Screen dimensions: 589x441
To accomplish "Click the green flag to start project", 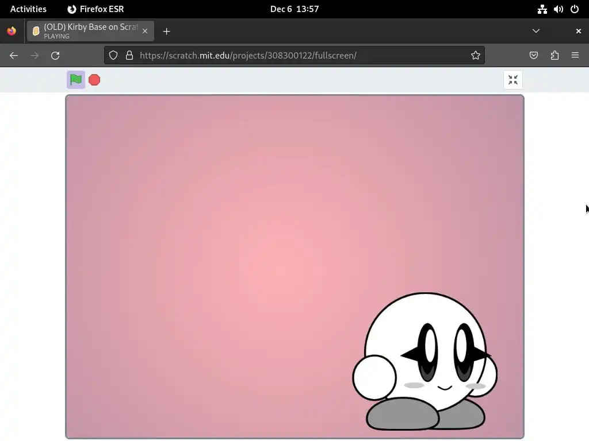I will (76, 80).
